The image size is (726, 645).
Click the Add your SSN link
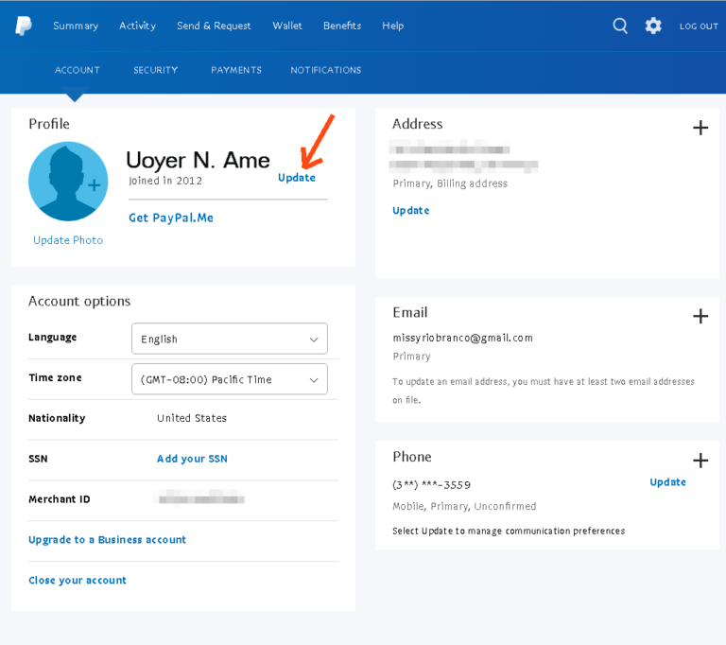click(192, 459)
